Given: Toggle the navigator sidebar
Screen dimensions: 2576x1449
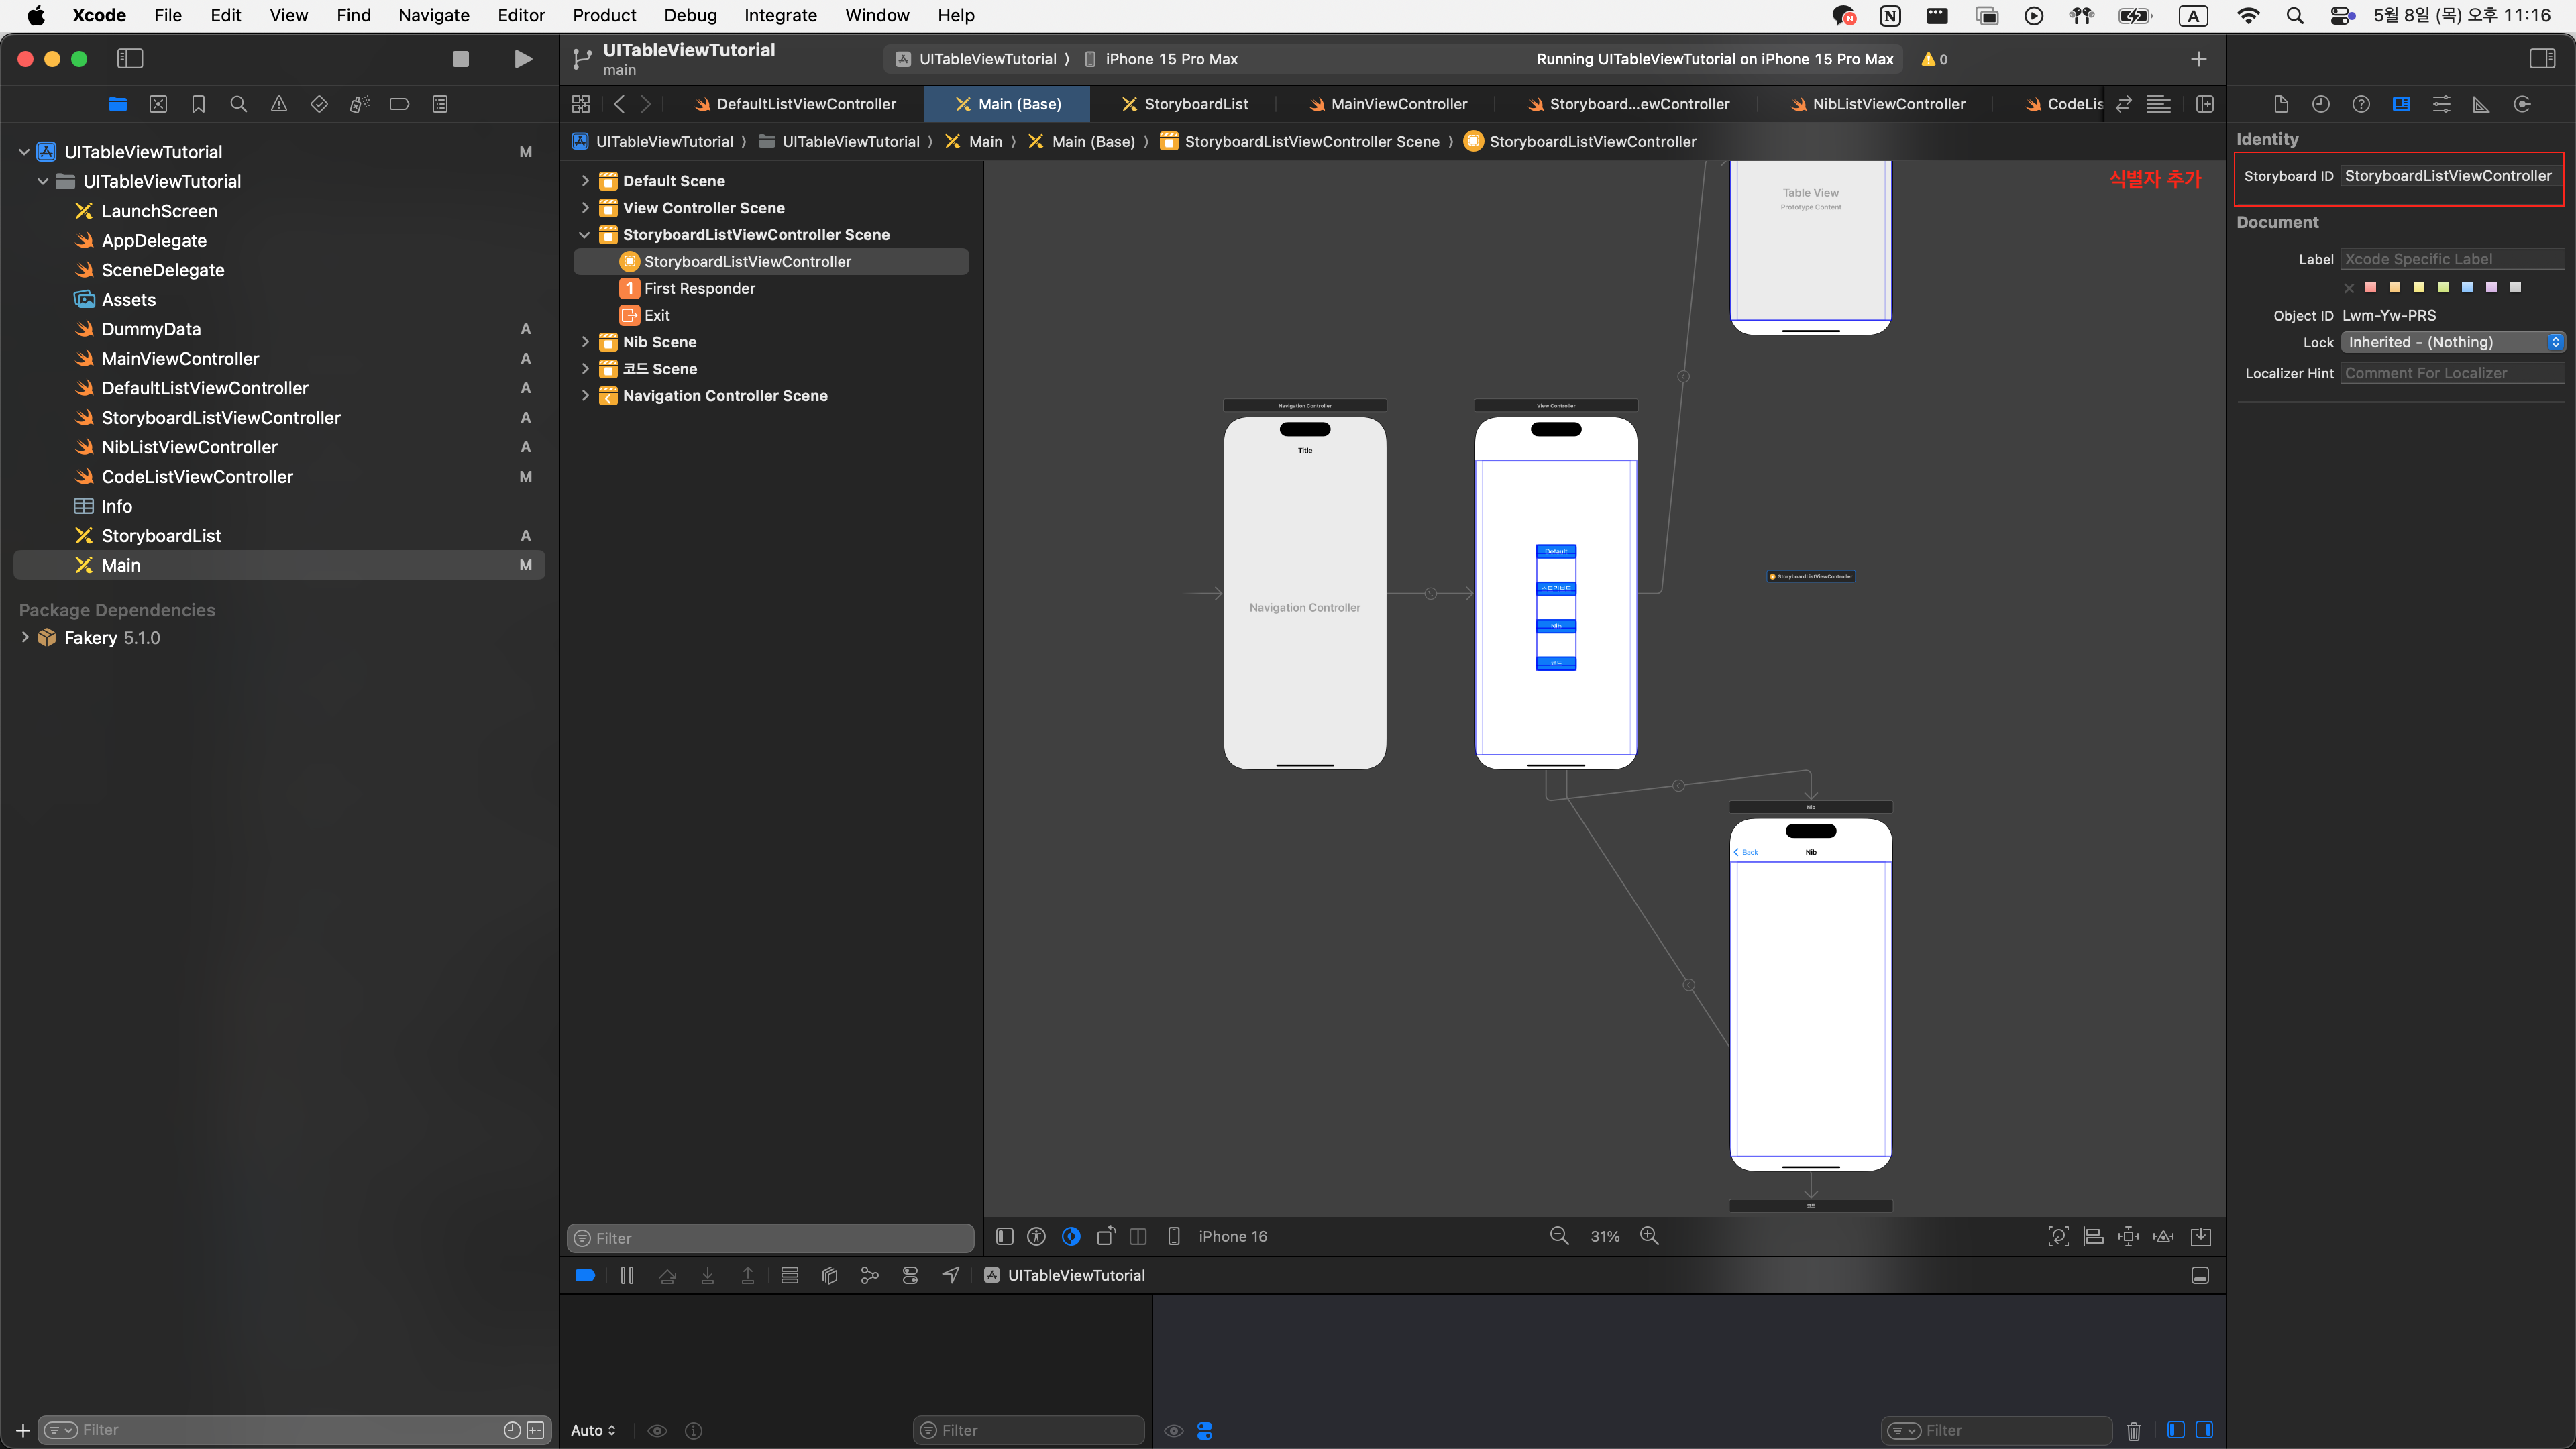Looking at the screenshot, I should pos(130,59).
